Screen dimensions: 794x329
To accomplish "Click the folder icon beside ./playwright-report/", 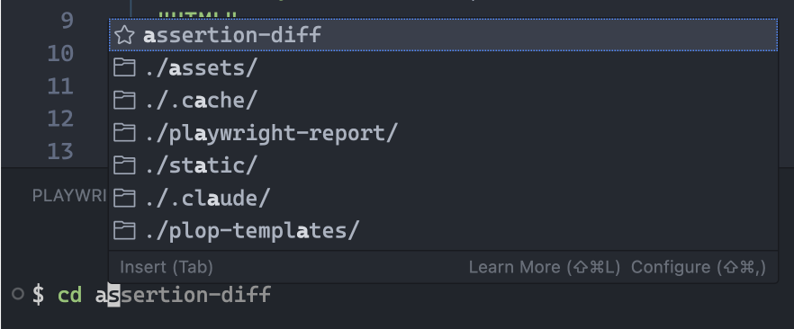I will (x=124, y=133).
